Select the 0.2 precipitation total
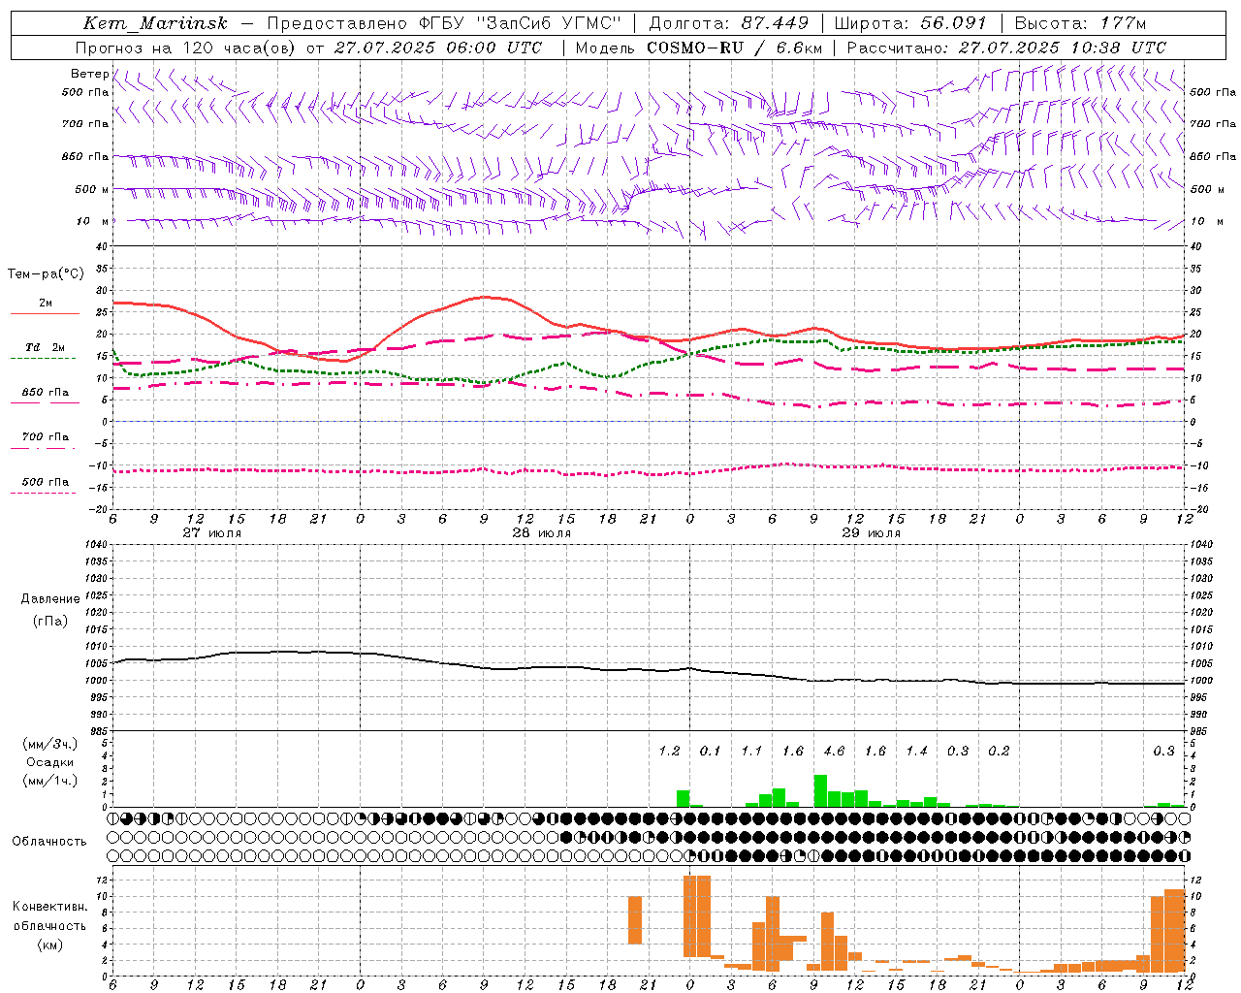The height and width of the screenshot is (993, 1241). 999,751
